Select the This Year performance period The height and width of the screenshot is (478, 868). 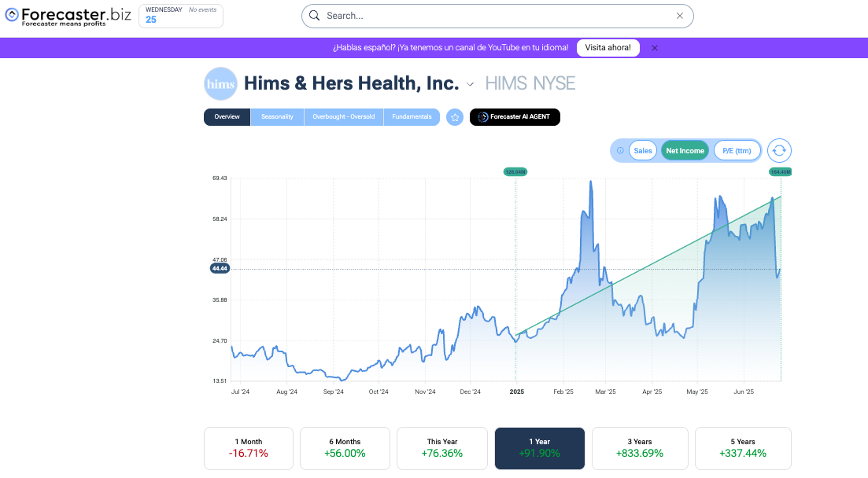click(442, 448)
